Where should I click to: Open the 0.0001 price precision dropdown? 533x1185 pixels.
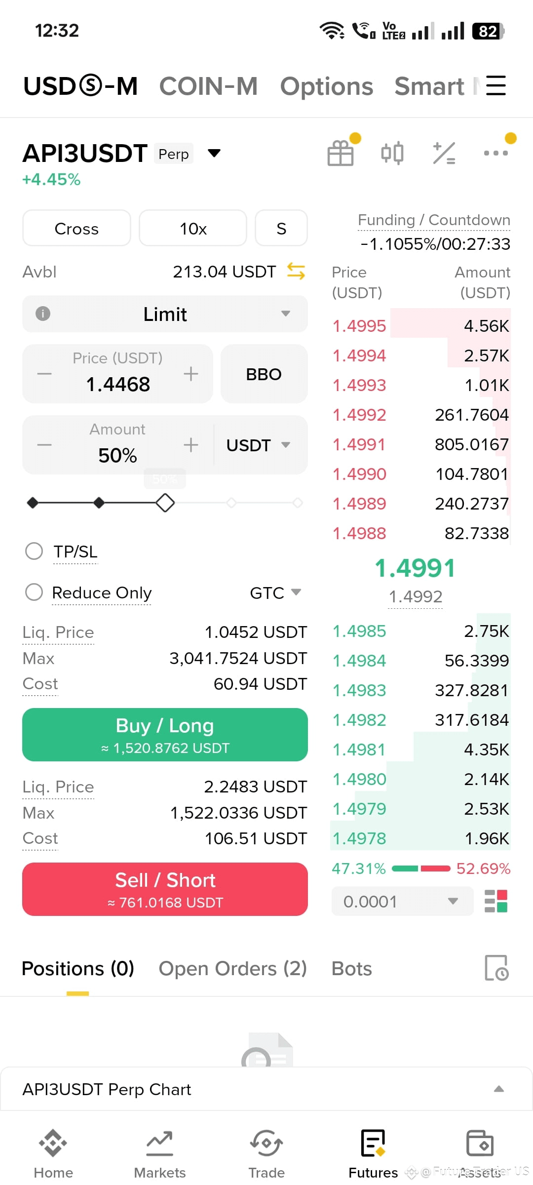[x=402, y=901]
